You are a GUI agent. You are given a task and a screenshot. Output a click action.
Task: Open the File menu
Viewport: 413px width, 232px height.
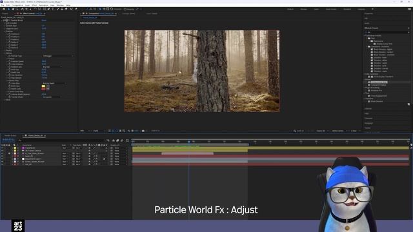click(3, 5)
